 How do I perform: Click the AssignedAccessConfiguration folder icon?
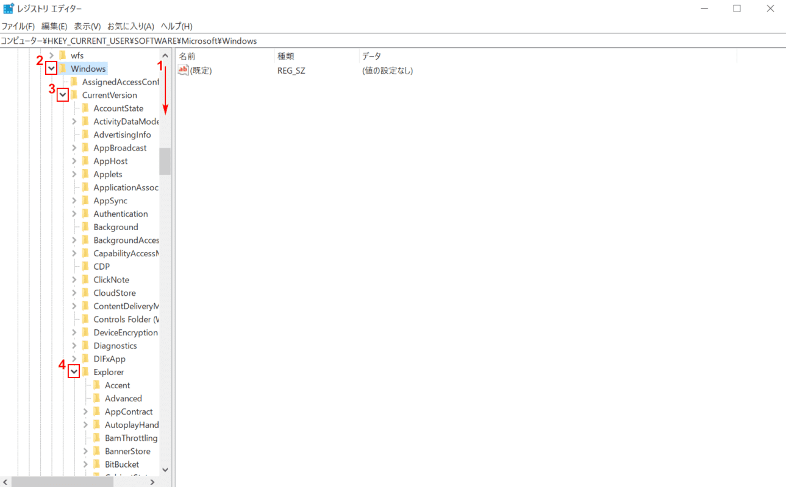(74, 82)
